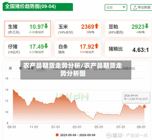
Task: Click the 12 y-axis label
Action: [7, 101]
